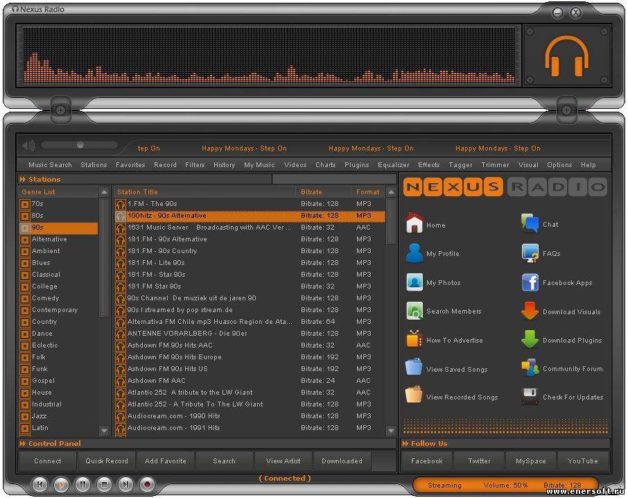Screen dimensions: 628x498
Task: Click the Pause button
Action: (82, 485)
